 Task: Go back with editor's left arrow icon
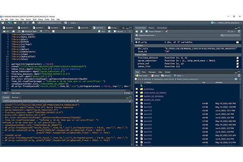(4, 31)
